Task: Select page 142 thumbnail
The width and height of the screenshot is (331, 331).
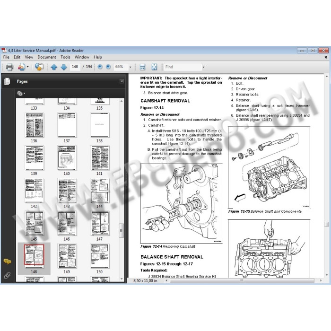Action: [x=34, y=191]
